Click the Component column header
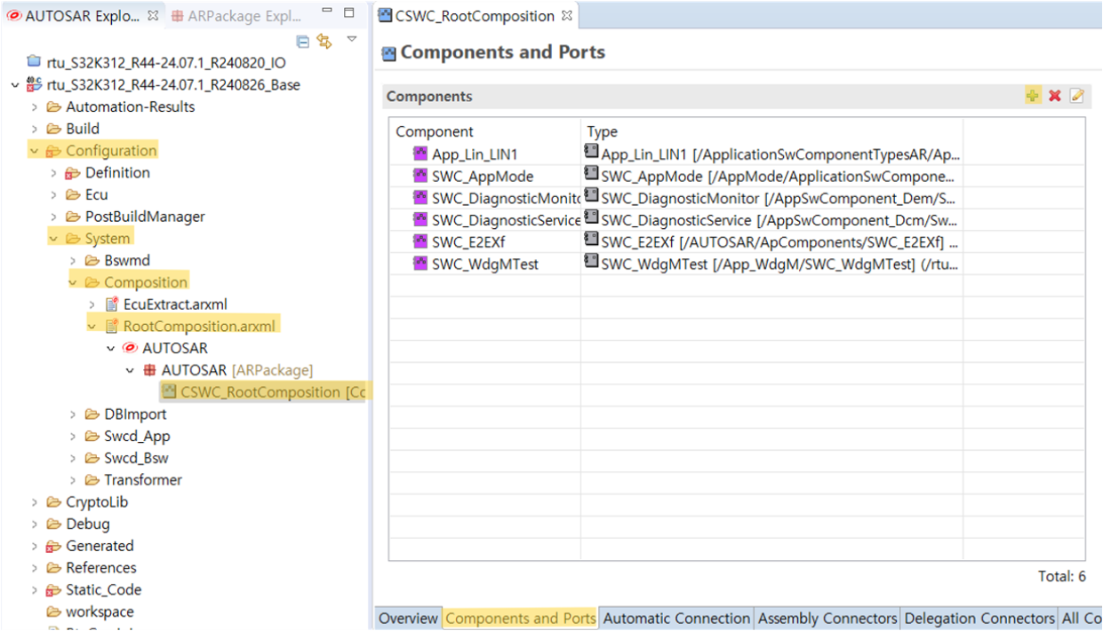1103x631 pixels. [485, 131]
